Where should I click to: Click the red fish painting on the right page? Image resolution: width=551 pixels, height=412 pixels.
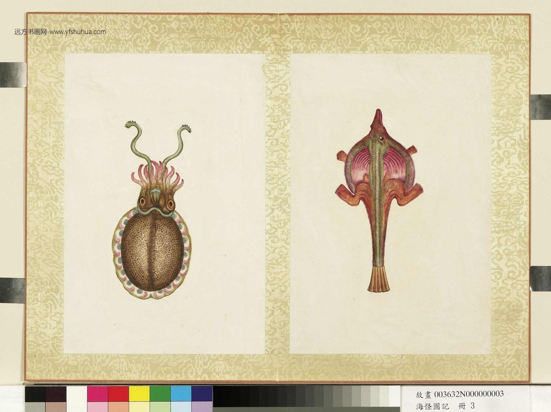[379, 201]
